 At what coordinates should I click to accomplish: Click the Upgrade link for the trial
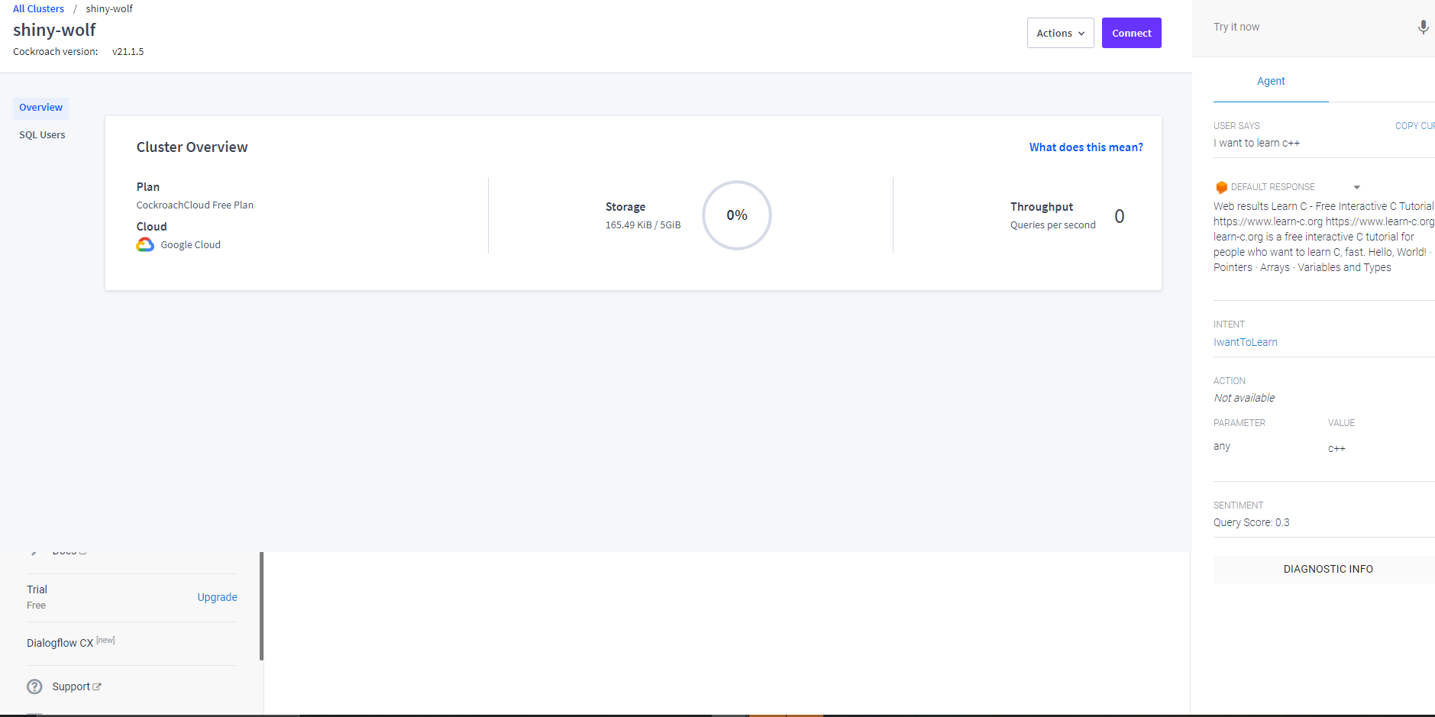point(217,597)
